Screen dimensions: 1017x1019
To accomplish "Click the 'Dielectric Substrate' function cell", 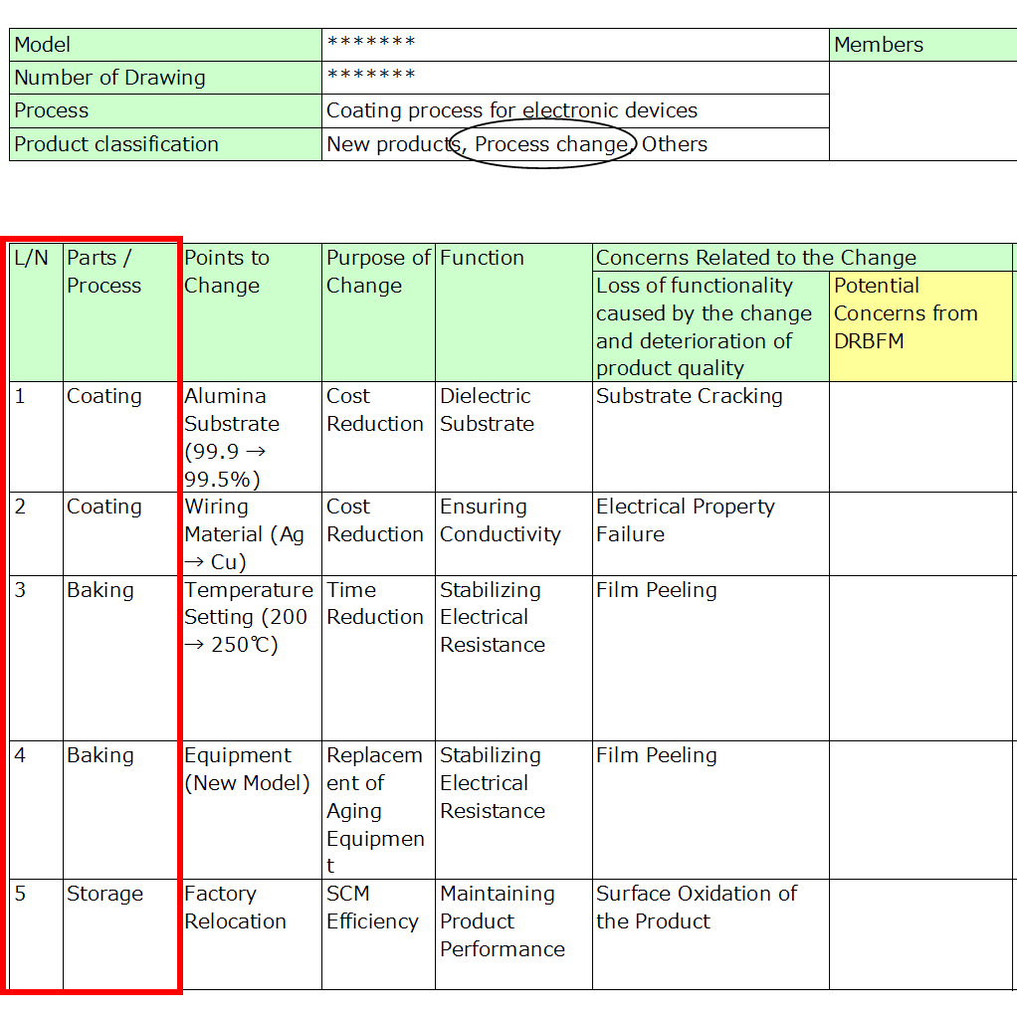I will [514, 437].
